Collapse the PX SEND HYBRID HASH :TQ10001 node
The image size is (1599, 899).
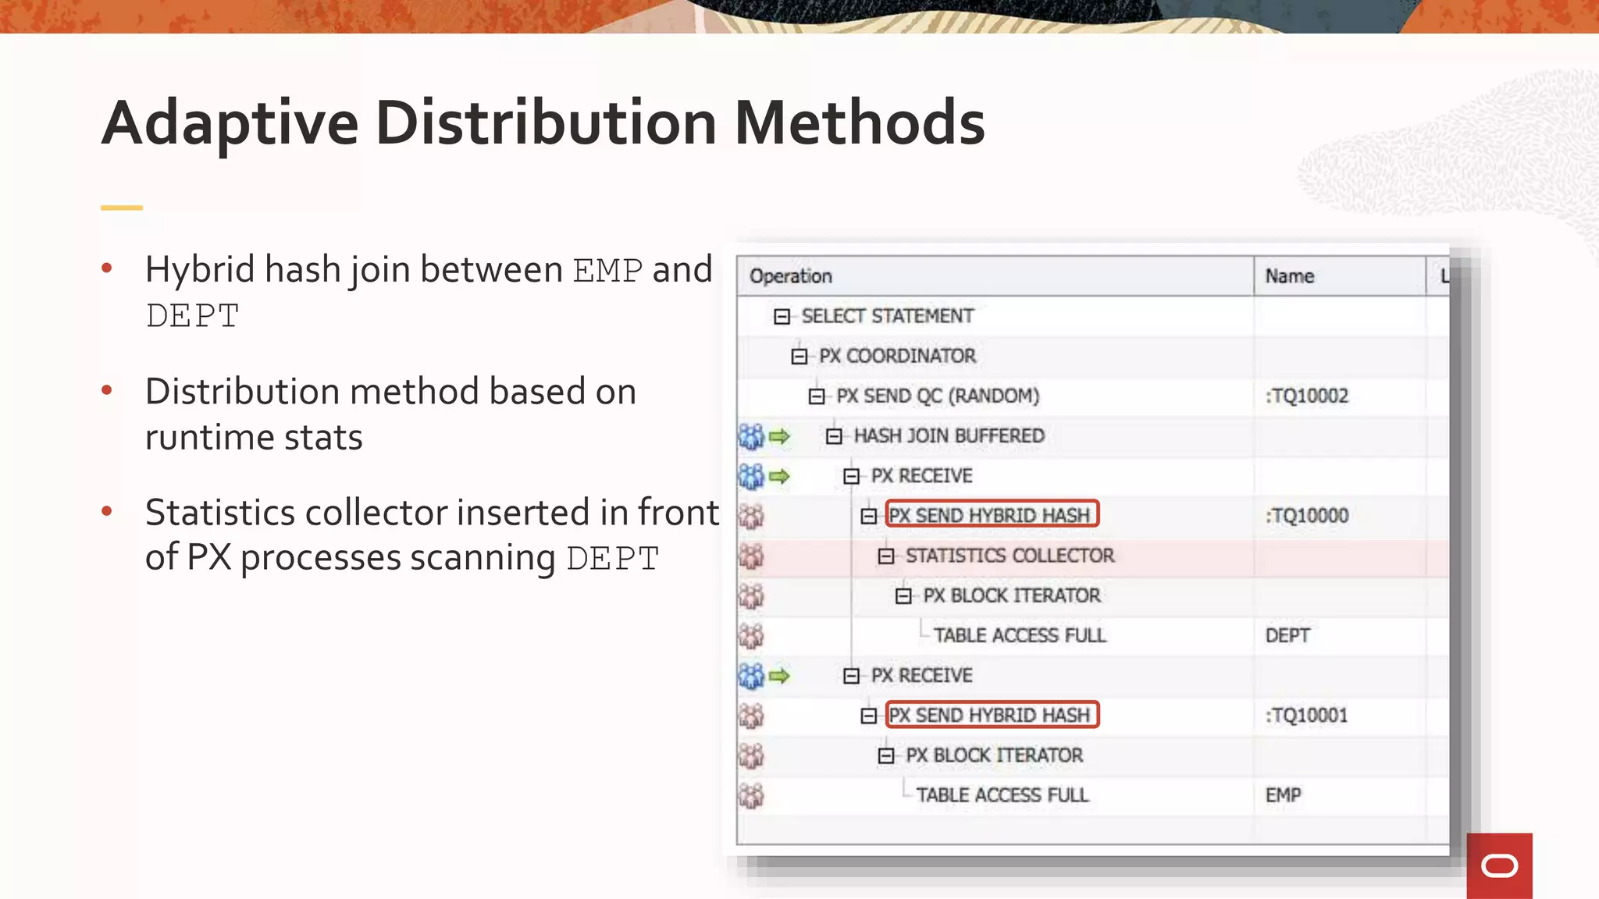tap(869, 716)
